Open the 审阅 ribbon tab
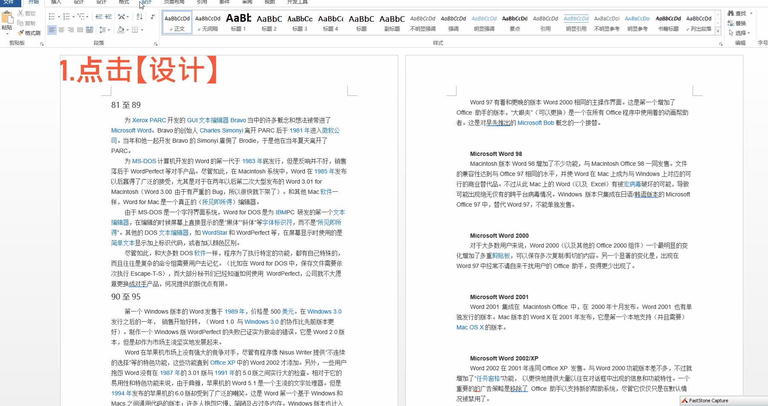The width and height of the screenshot is (768, 406). tap(246, 2)
